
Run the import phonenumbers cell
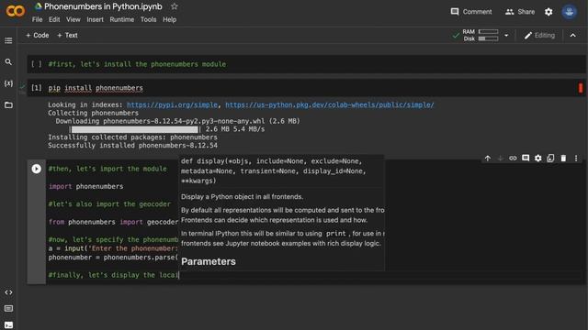point(37,169)
